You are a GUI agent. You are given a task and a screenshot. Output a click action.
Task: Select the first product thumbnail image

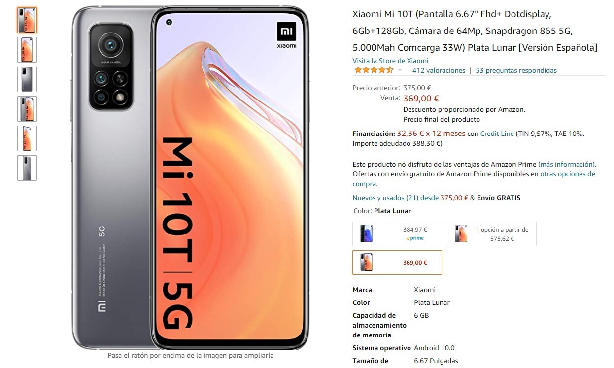click(27, 20)
